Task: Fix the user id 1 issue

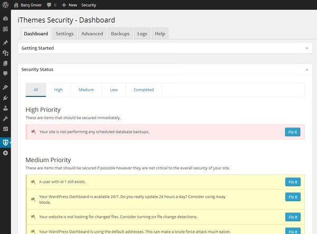Action: tap(293, 182)
